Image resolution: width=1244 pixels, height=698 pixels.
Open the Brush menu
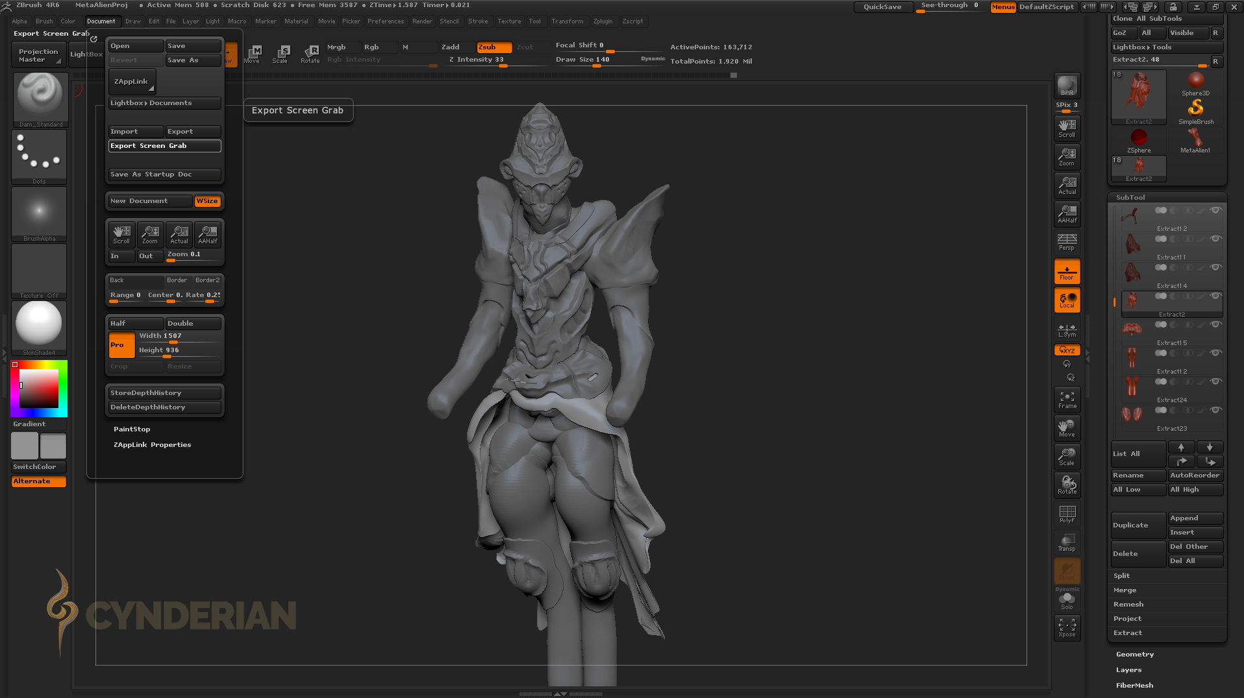click(x=44, y=21)
